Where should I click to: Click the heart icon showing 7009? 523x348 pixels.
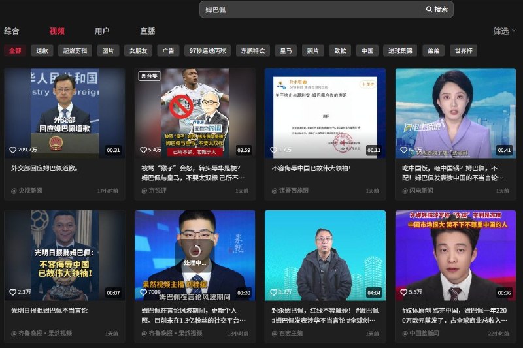pos(143,292)
